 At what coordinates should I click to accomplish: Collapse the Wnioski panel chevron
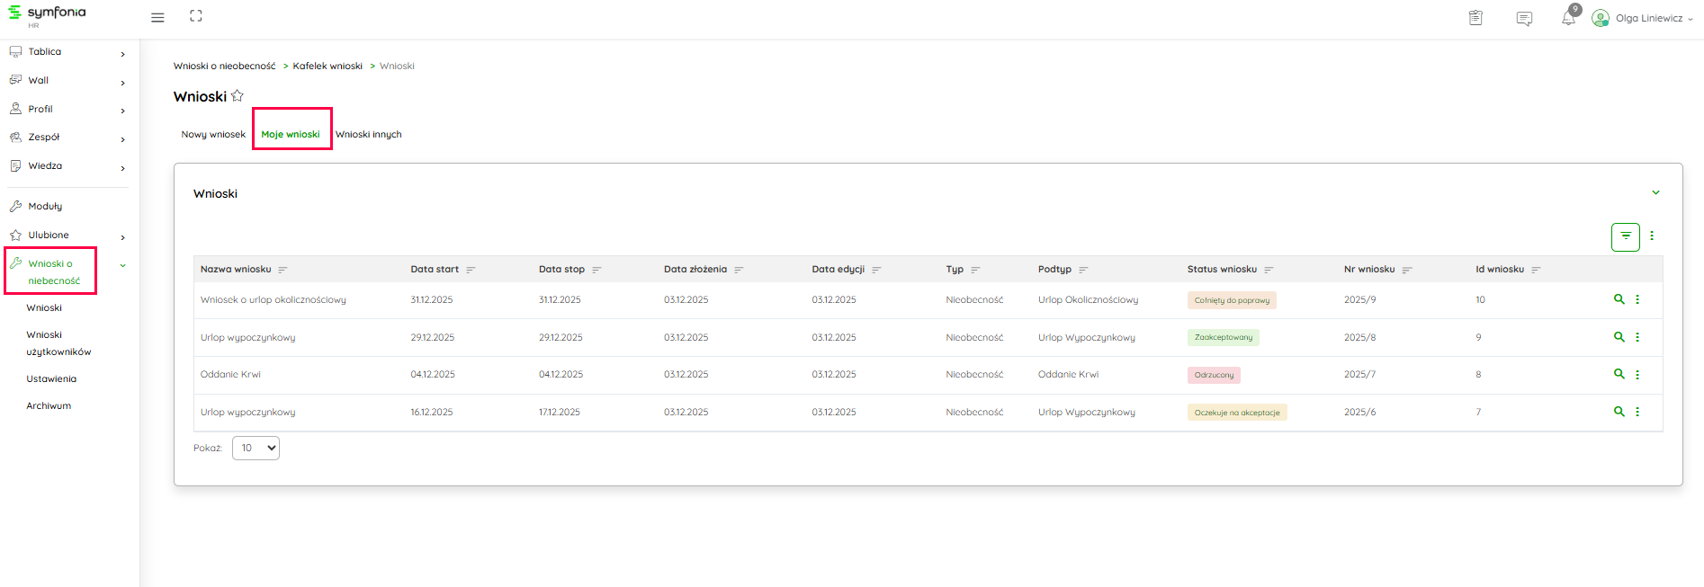click(1655, 193)
